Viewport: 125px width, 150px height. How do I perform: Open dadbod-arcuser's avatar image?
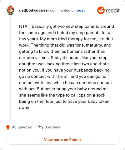pyautogui.click(x=10, y=10)
